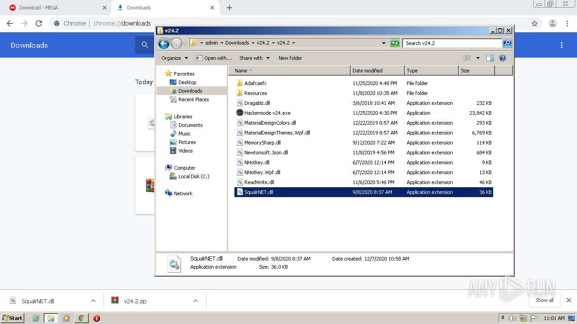Sort by the Name column header
This screenshot has width=577, height=324.
click(x=289, y=71)
